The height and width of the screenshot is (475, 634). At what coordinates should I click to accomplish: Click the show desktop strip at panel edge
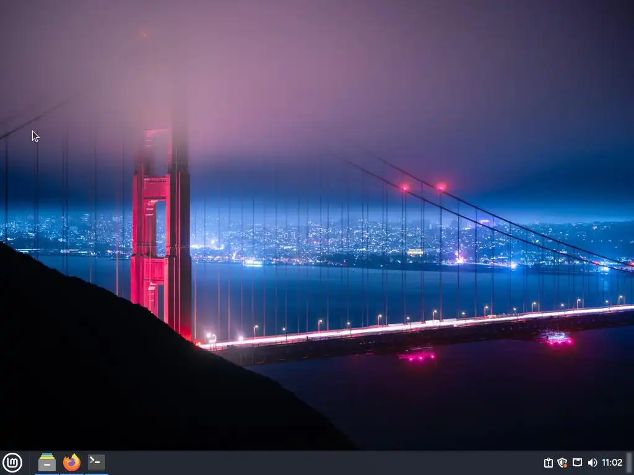coord(629,463)
